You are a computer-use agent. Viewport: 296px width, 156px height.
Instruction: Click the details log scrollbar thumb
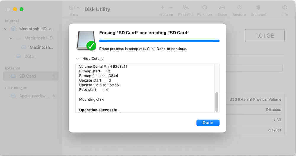(217, 102)
